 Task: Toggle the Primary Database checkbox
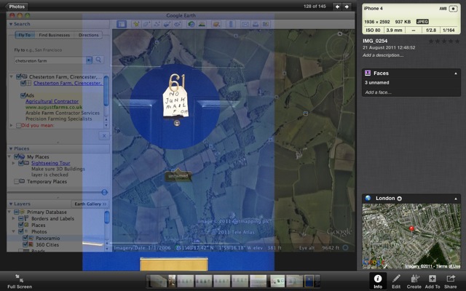(x=17, y=212)
